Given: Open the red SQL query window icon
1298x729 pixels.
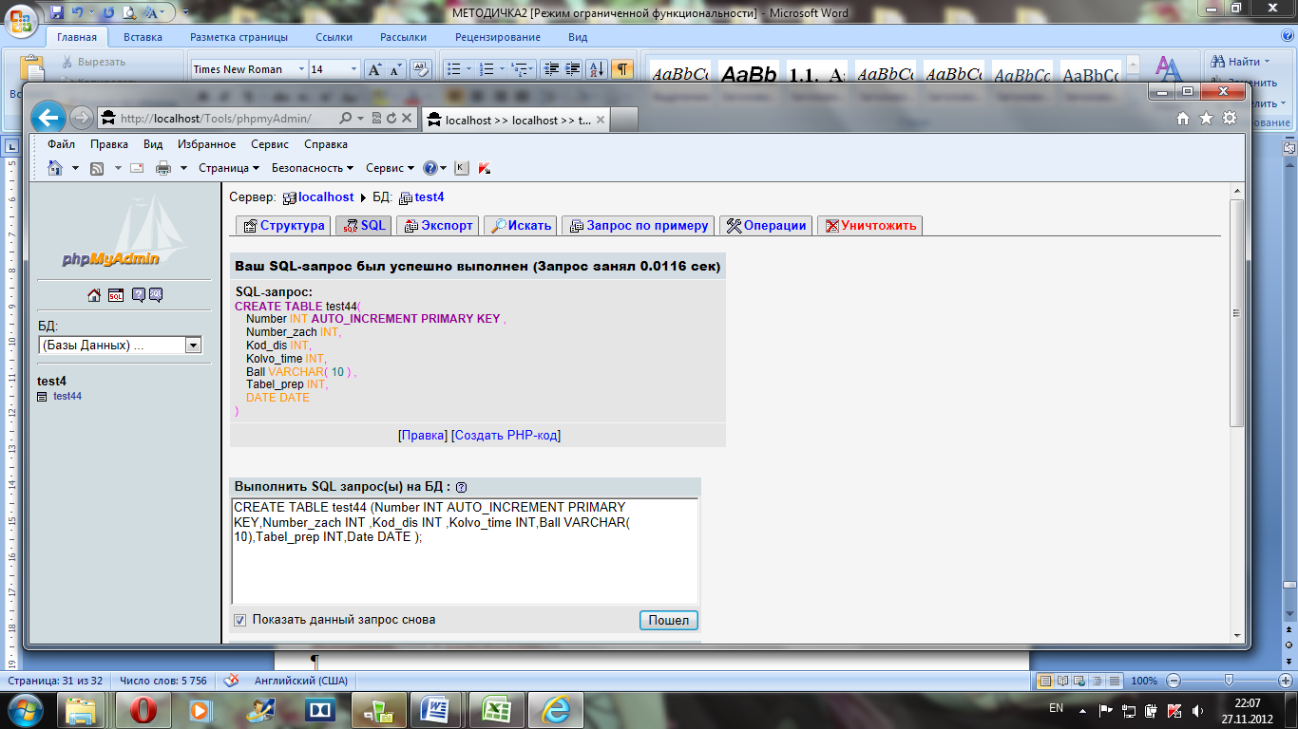Looking at the screenshot, I should (x=116, y=295).
